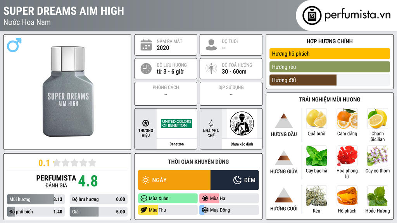Image resolution: width=397 pixels, height=223 pixels.
Task: Click the Hương hổ phách accord bar
Action: [x=330, y=53]
